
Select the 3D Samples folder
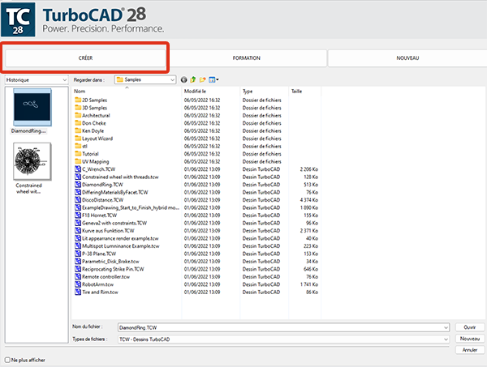pyautogui.click(x=91, y=108)
